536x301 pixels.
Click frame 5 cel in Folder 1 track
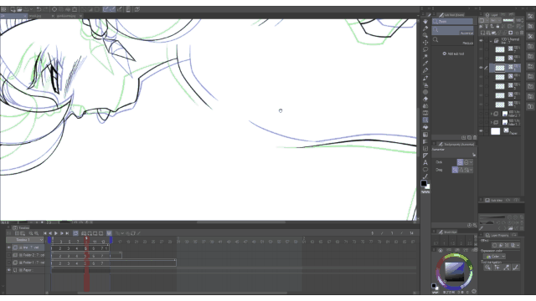coord(85,263)
